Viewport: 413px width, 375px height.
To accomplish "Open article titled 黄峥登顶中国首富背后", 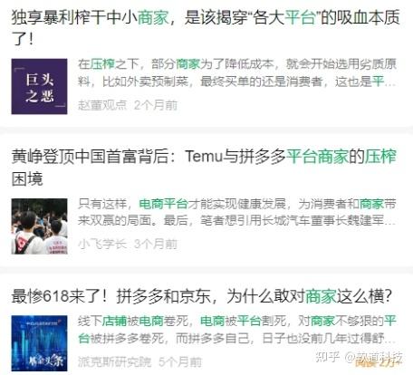I will [x=204, y=168].
